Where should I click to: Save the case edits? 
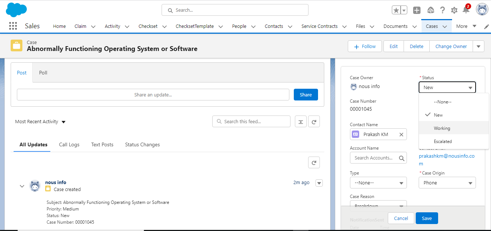click(427, 218)
